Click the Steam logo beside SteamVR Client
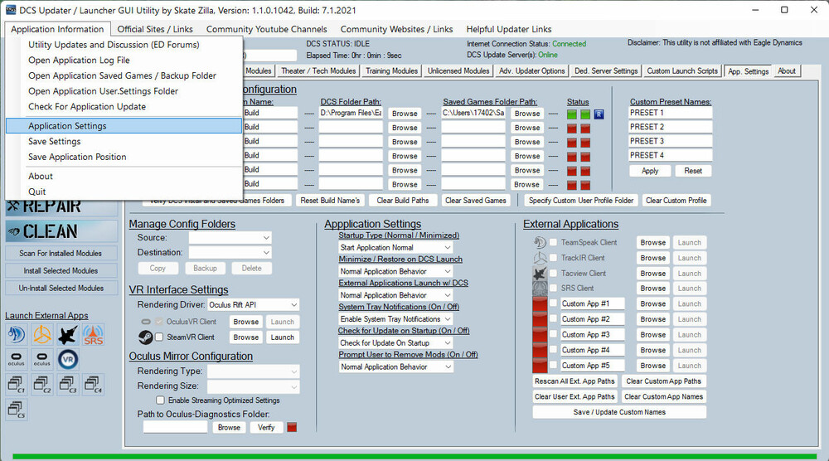829x461 pixels. coord(145,337)
